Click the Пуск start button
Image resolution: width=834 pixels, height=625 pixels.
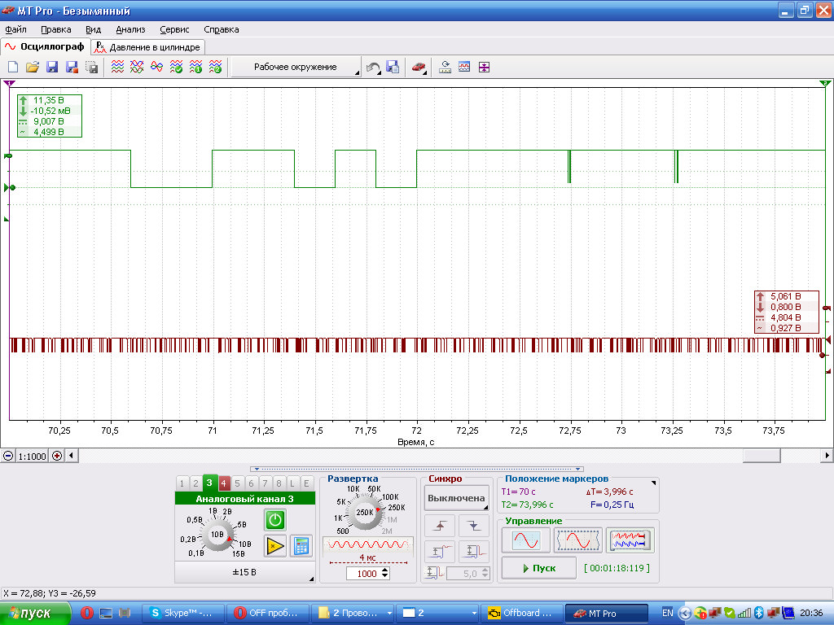point(539,568)
